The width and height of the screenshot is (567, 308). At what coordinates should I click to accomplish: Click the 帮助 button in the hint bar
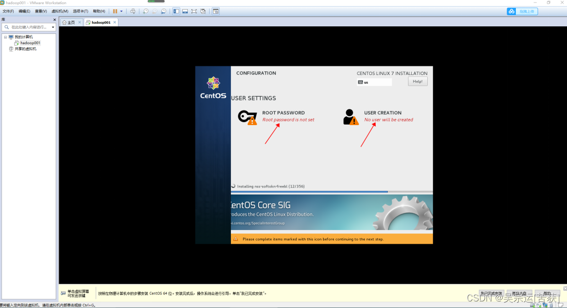click(547, 293)
